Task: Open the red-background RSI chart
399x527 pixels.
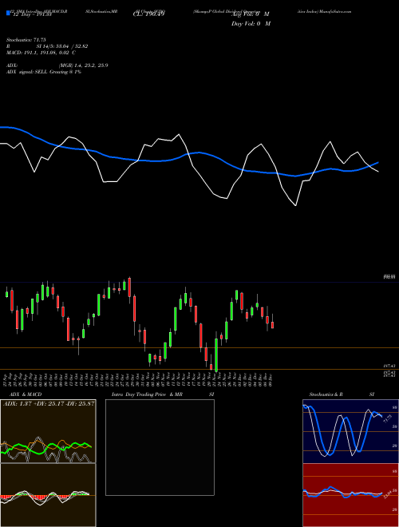Action: click(350, 495)
